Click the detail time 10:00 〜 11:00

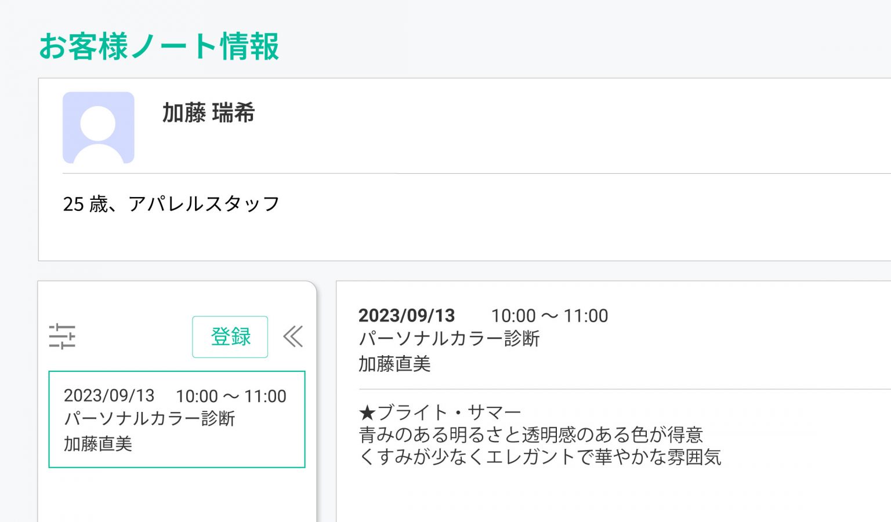click(550, 316)
